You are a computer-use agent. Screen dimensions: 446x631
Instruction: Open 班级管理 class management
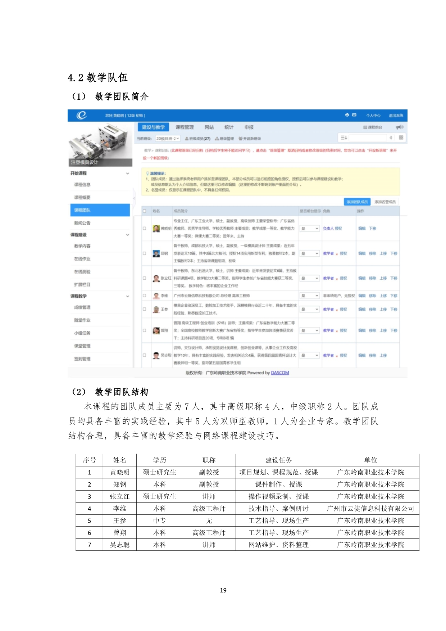click(x=224, y=139)
